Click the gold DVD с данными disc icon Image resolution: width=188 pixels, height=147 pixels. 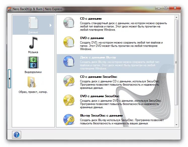tap(69, 42)
